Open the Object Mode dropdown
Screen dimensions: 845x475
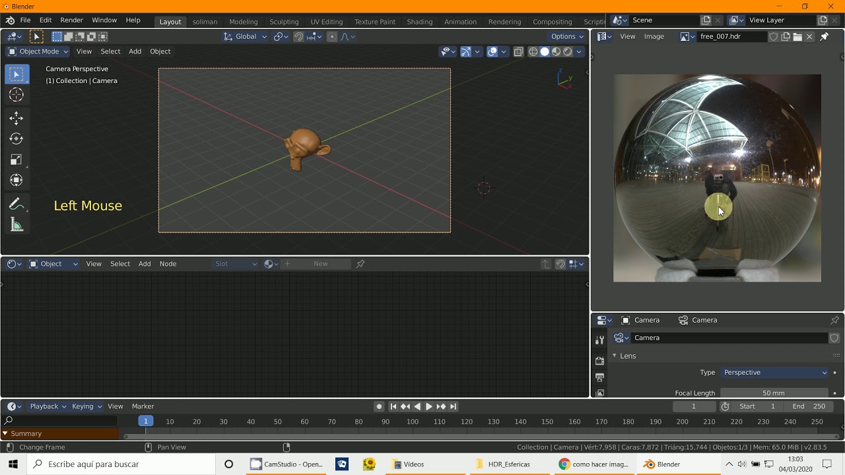(x=38, y=51)
